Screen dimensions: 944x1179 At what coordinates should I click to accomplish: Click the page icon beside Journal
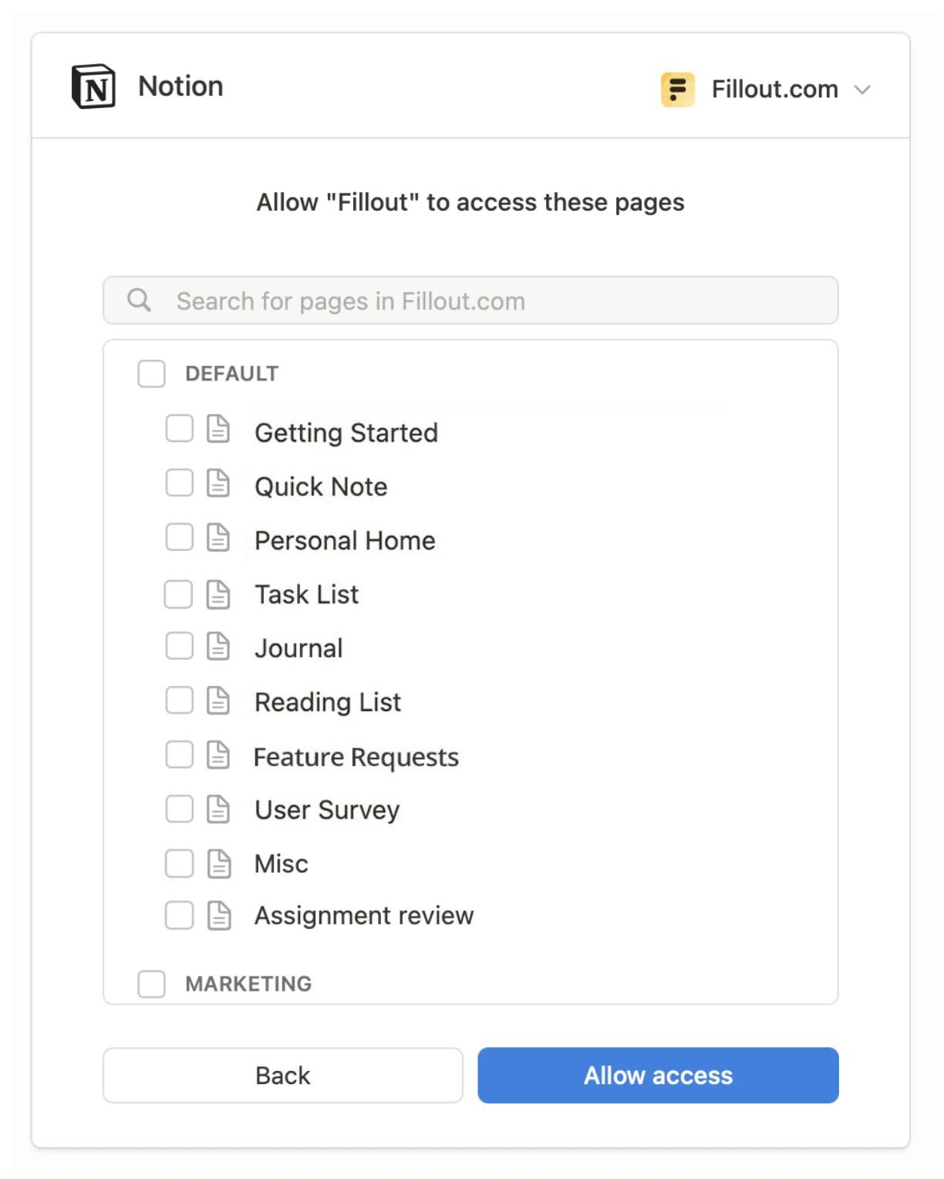218,646
